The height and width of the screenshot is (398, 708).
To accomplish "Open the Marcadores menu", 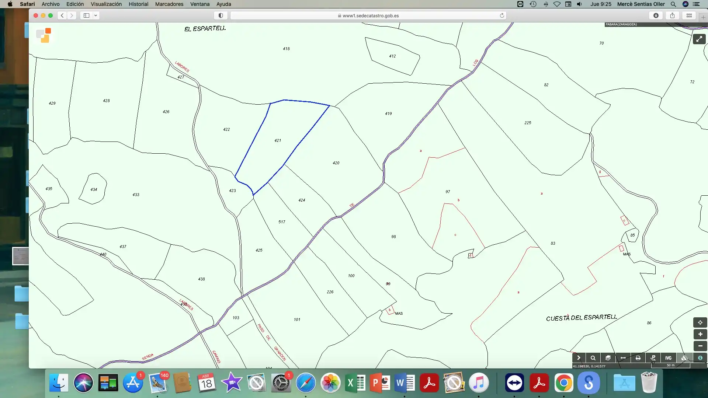I will tap(169, 4).
